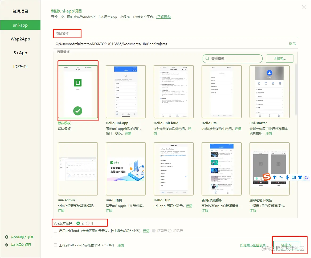311x258 pixels.
Task: Click the Hello uniCloud title text
Action: pyautogui.click(x=166, y=123)
